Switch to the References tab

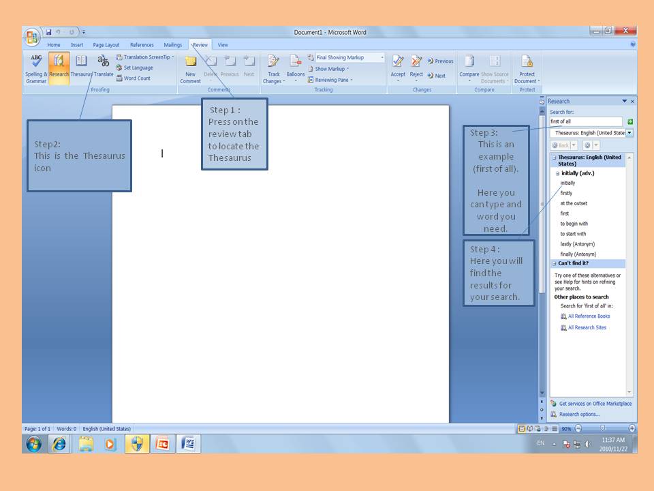click(x=142, y=44)
